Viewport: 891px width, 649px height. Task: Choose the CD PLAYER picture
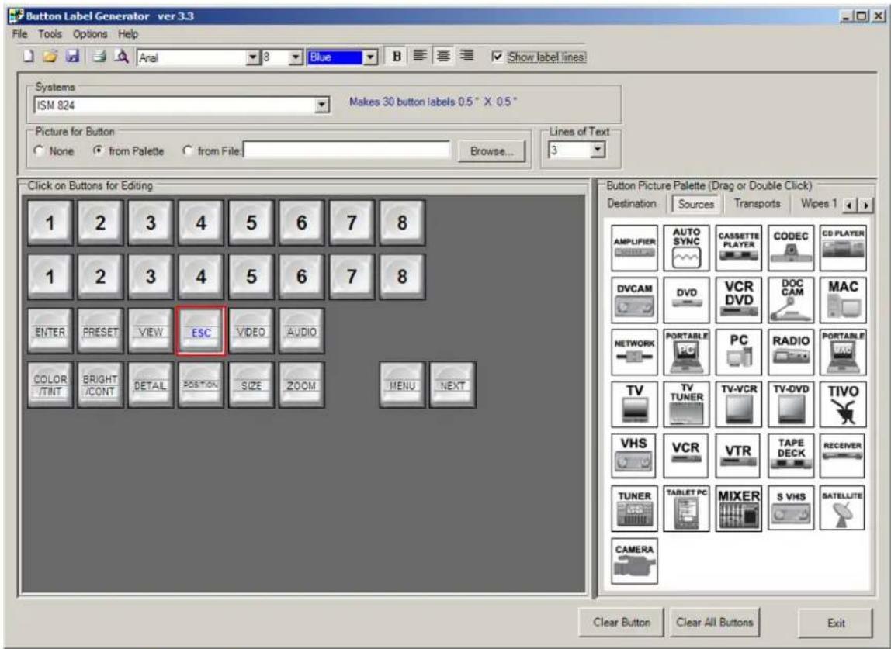click(843, 248)
